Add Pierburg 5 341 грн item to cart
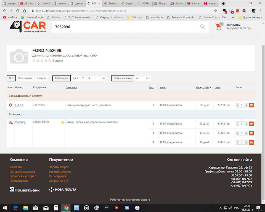Image resolution: width=265 pixels, height=212 pixels. pyautogui.click(x=251, y=133)
